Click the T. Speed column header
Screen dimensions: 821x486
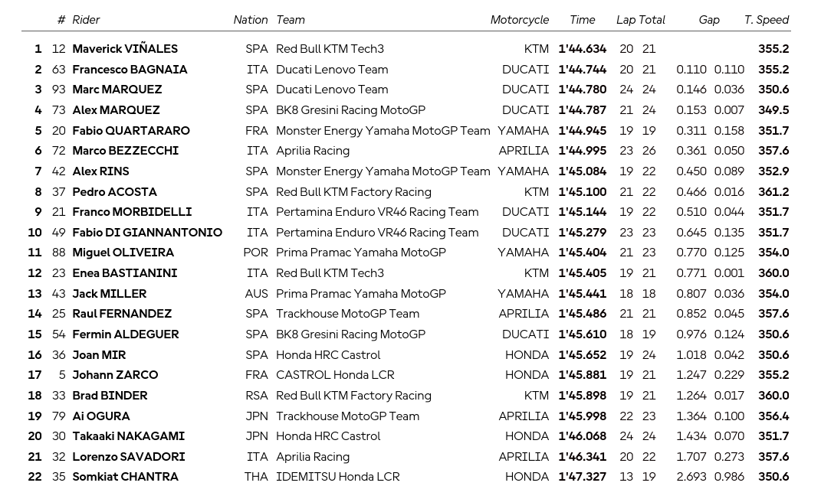click(766, 20)
